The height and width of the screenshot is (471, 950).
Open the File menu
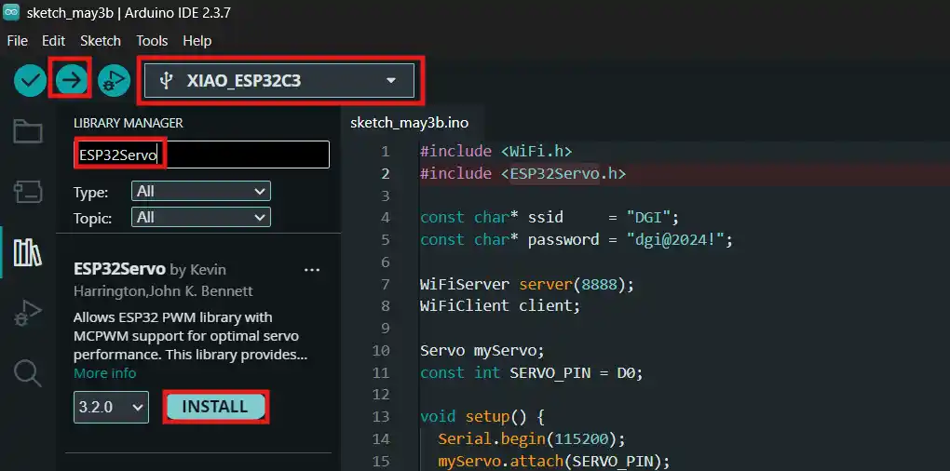17,41
